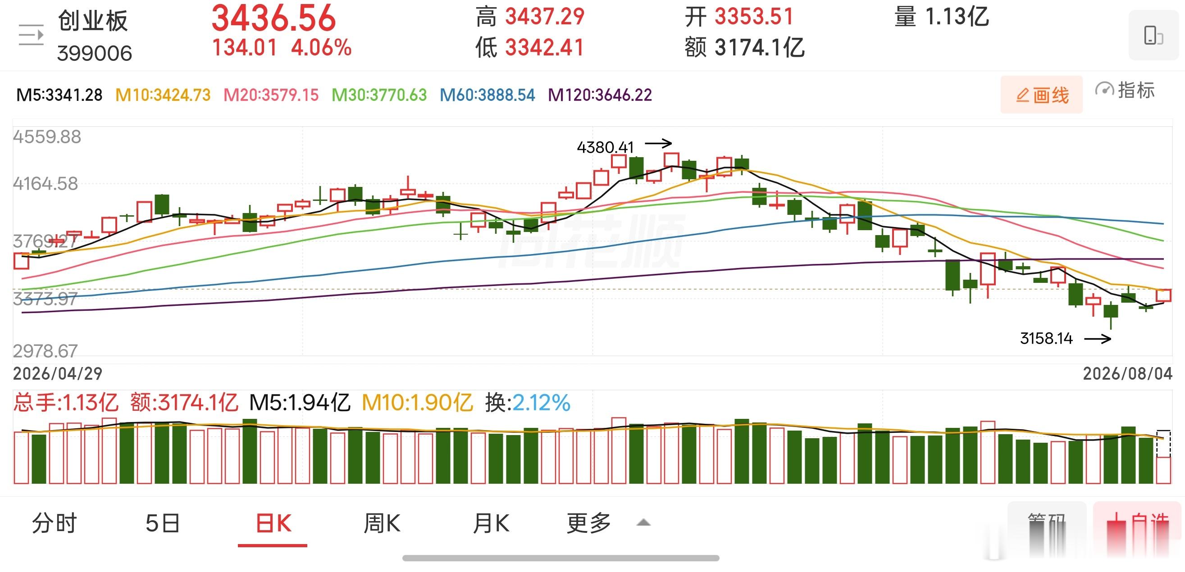Click the M10:3424.73 moving average label
Image resolution: width=1185 pixels, height=572 pixels.
[x=163, y=95]
